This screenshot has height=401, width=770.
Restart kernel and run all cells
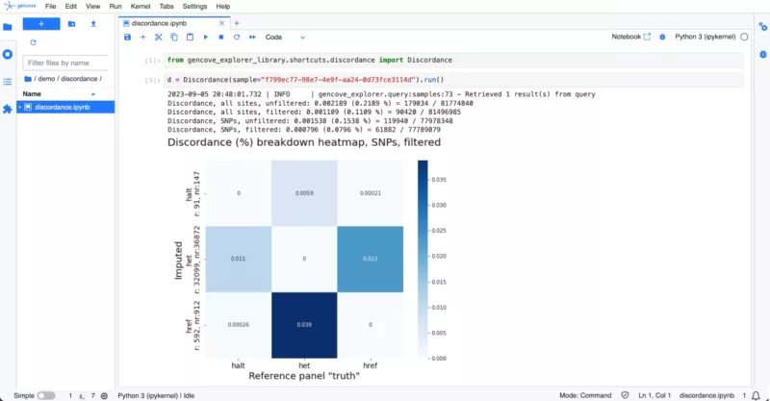click(251, 38)
